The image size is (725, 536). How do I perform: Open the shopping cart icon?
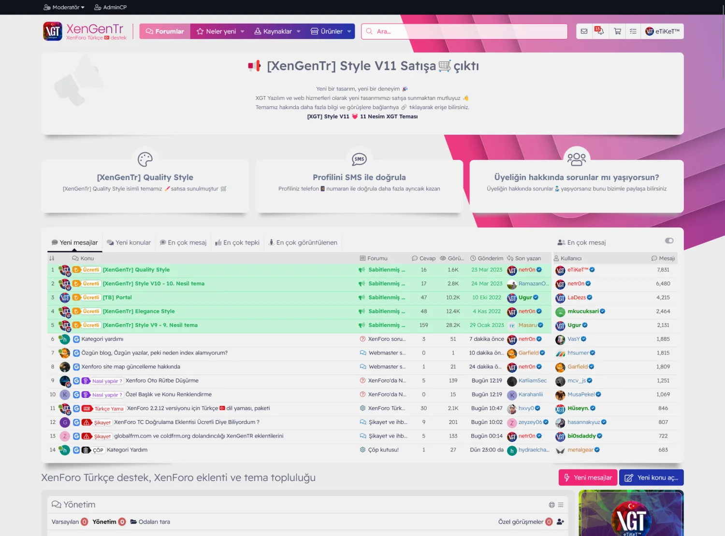[617, 31]
